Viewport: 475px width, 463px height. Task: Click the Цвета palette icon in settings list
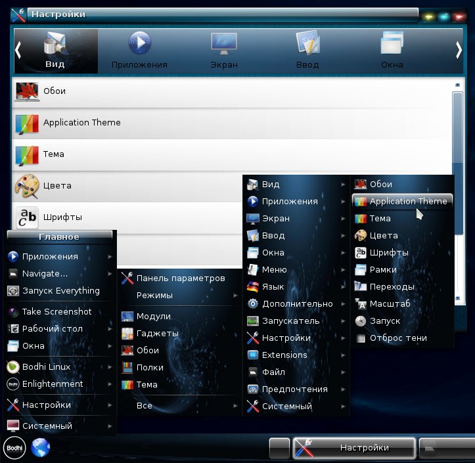(27, 186)
